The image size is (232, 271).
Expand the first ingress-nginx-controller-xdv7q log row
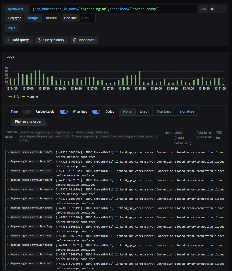click(x=8, y=152)
